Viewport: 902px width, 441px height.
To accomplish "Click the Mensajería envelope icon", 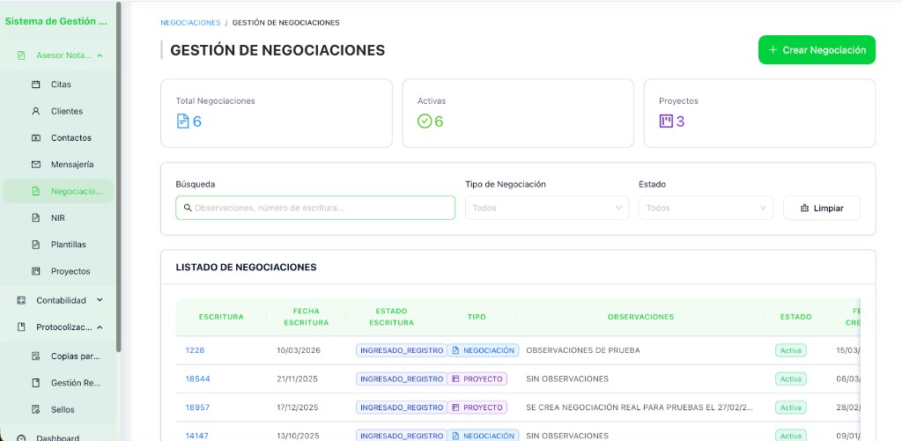I will pyautogui.click(x=35, y=165).
